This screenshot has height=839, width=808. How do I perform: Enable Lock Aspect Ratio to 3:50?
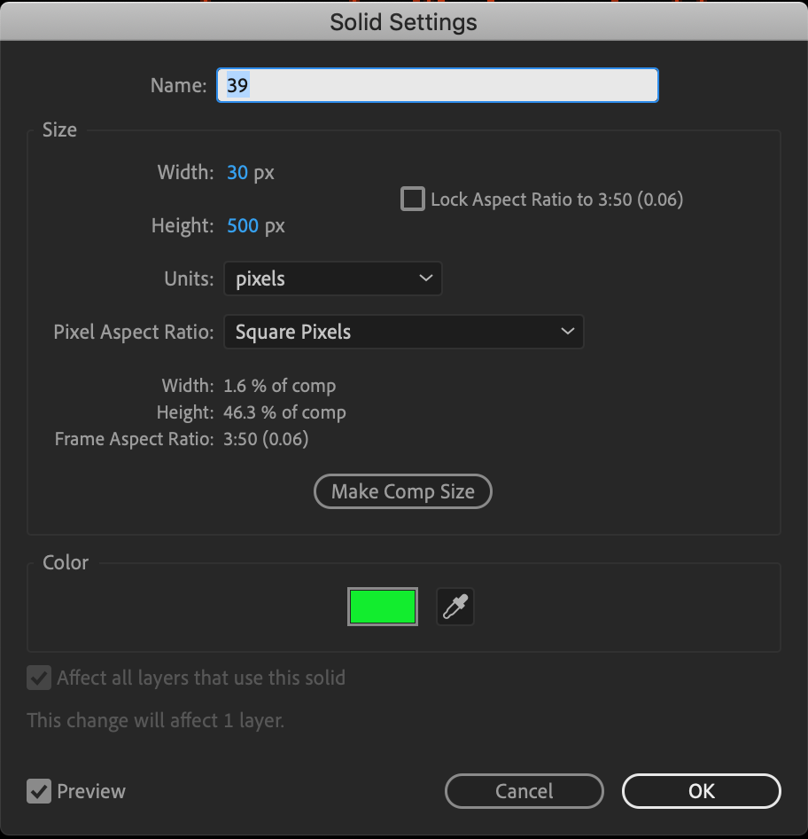tap(412, 199)
